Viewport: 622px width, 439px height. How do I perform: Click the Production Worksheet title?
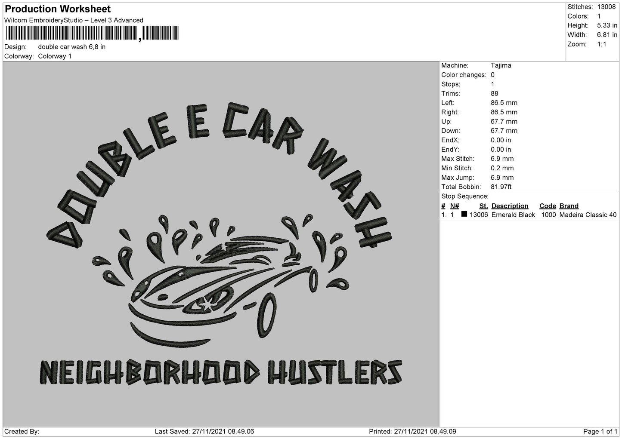pos(58,9)
